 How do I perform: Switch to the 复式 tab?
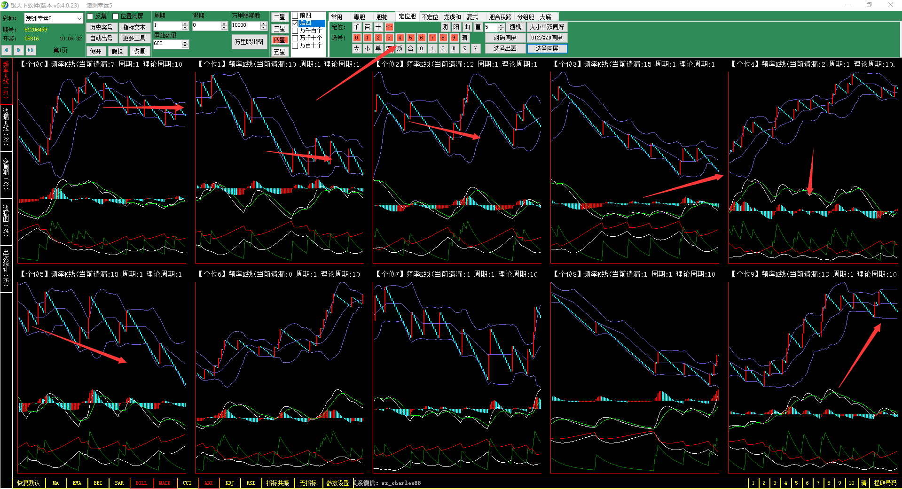(472, 17)
